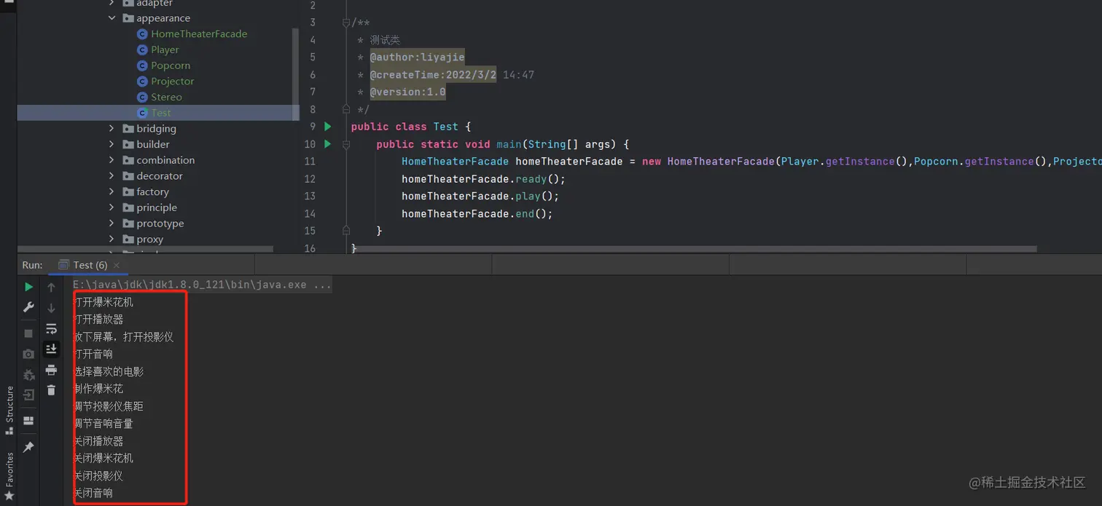Open the Structure tool window
This screenshot has height=506, width=1102.
(9, 410)
